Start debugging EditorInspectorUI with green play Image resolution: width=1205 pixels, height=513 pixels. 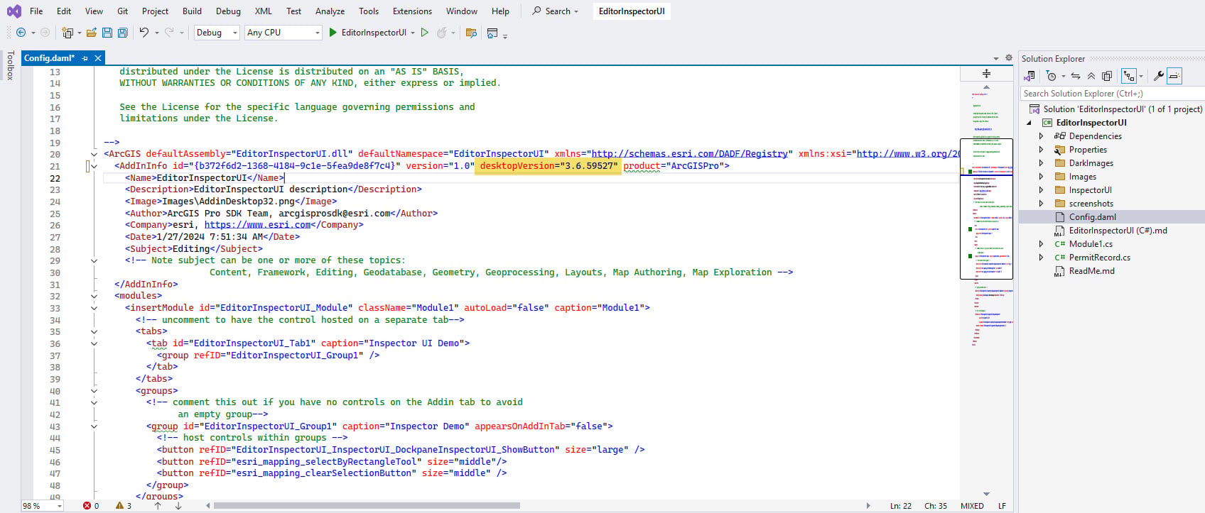coord(333,33)
